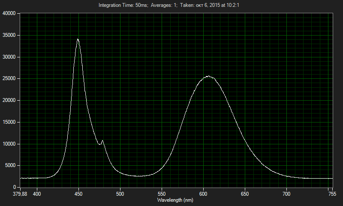
Task: Click the 379,88 label on the X axis
Action: click(21, 194)
